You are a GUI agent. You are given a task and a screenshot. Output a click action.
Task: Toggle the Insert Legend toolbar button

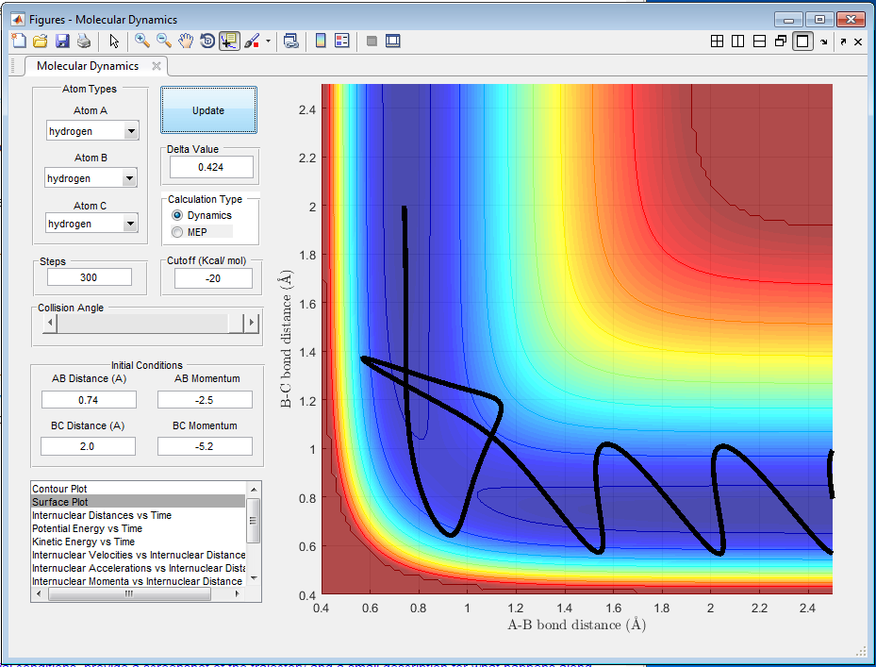coord(341,41)
